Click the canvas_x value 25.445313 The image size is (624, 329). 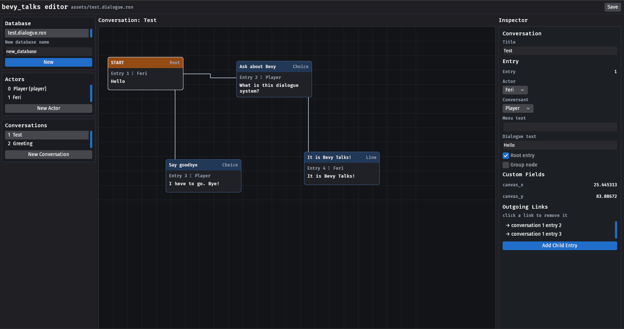[x=605, y=185]
